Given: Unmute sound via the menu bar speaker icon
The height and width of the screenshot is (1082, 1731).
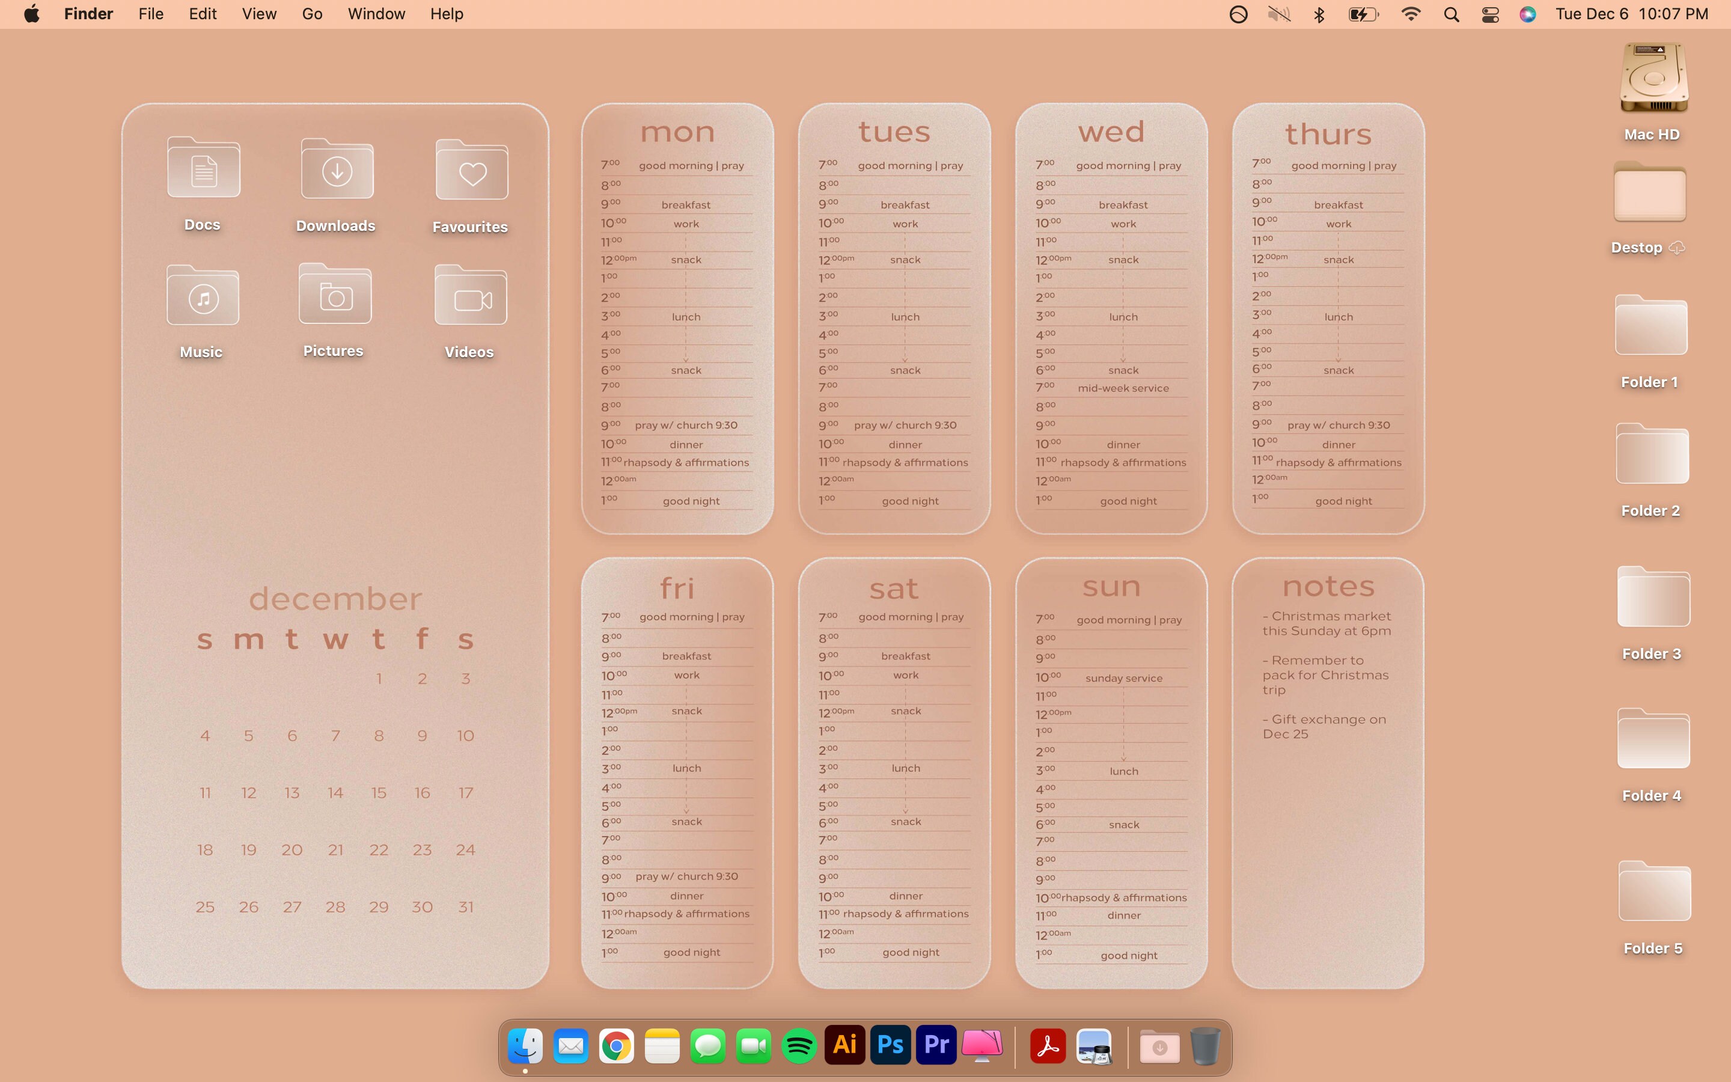Looking at the screenshot, I should point(1280,14).
